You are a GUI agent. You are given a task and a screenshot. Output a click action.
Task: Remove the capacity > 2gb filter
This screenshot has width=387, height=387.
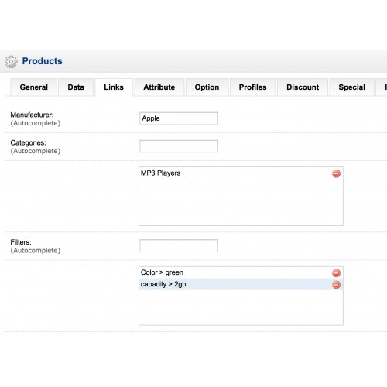coord(336,285)
